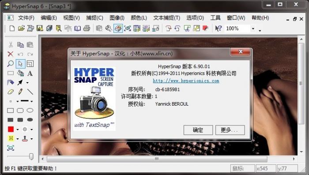Click the licensee name Yannick BEROUL
This screenshot has height=175, width=309.
(x=172, y=104)
